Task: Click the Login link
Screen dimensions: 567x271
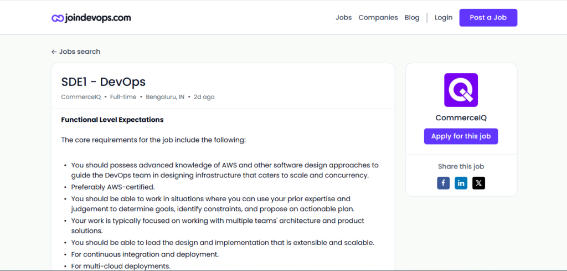Action: (444, 17)
